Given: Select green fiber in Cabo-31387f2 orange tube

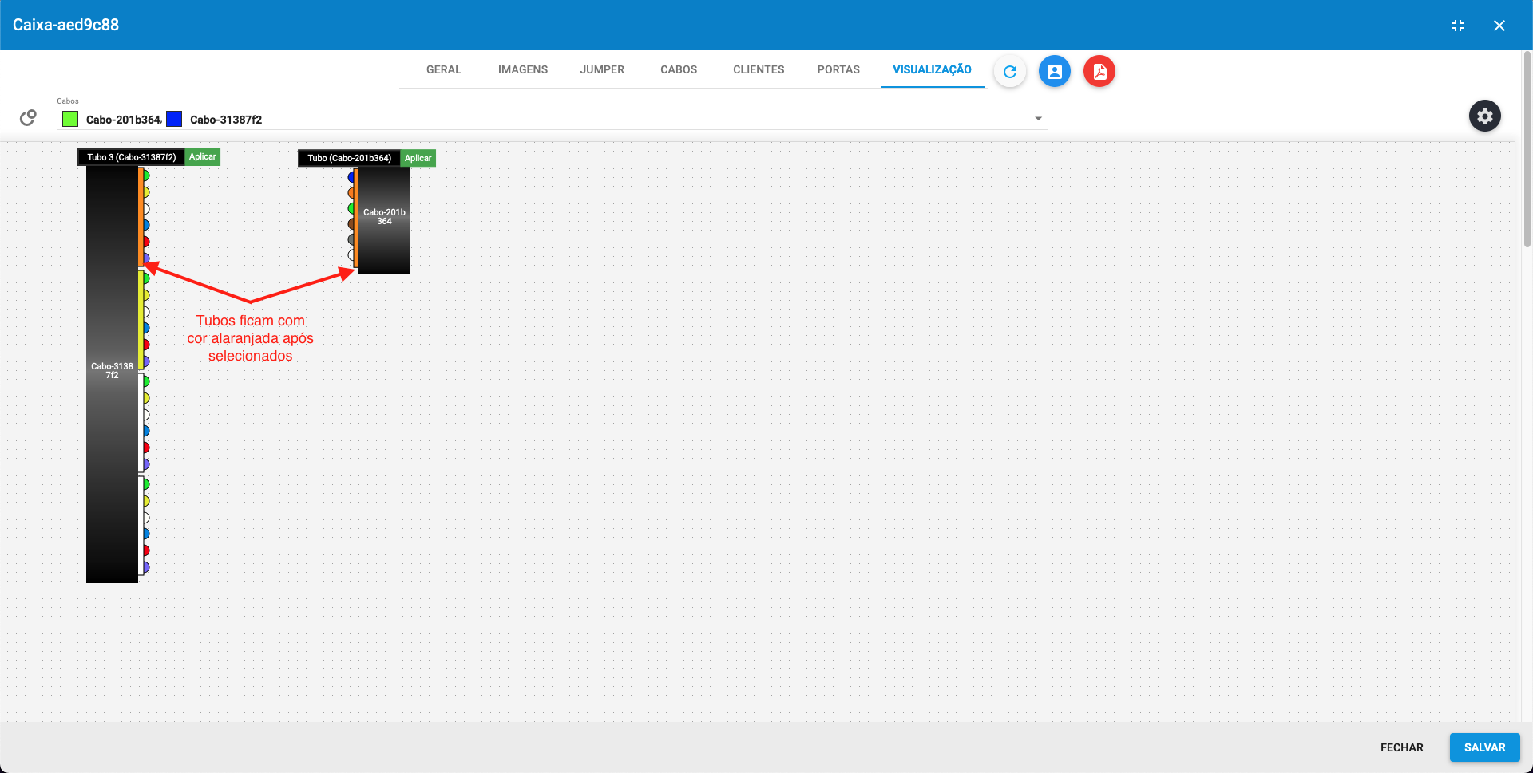Looking at the screenshot, I should click(146, 176).
